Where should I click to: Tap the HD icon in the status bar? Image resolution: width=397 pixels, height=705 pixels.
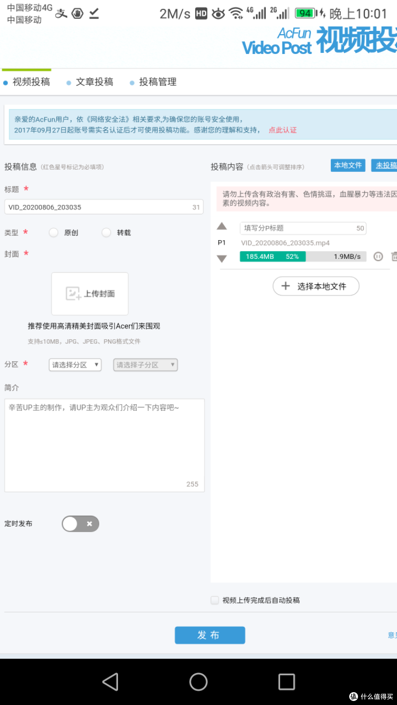click(201, 14)
